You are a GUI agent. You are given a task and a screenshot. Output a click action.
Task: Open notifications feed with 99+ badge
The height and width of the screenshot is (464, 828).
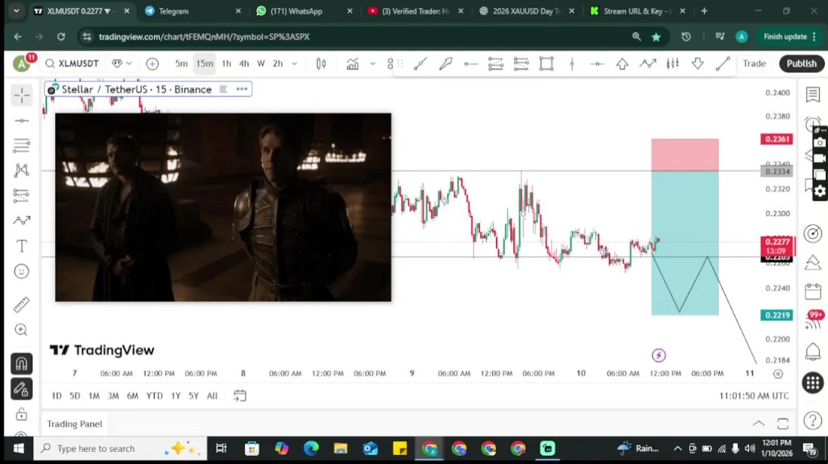click(813, 321)
